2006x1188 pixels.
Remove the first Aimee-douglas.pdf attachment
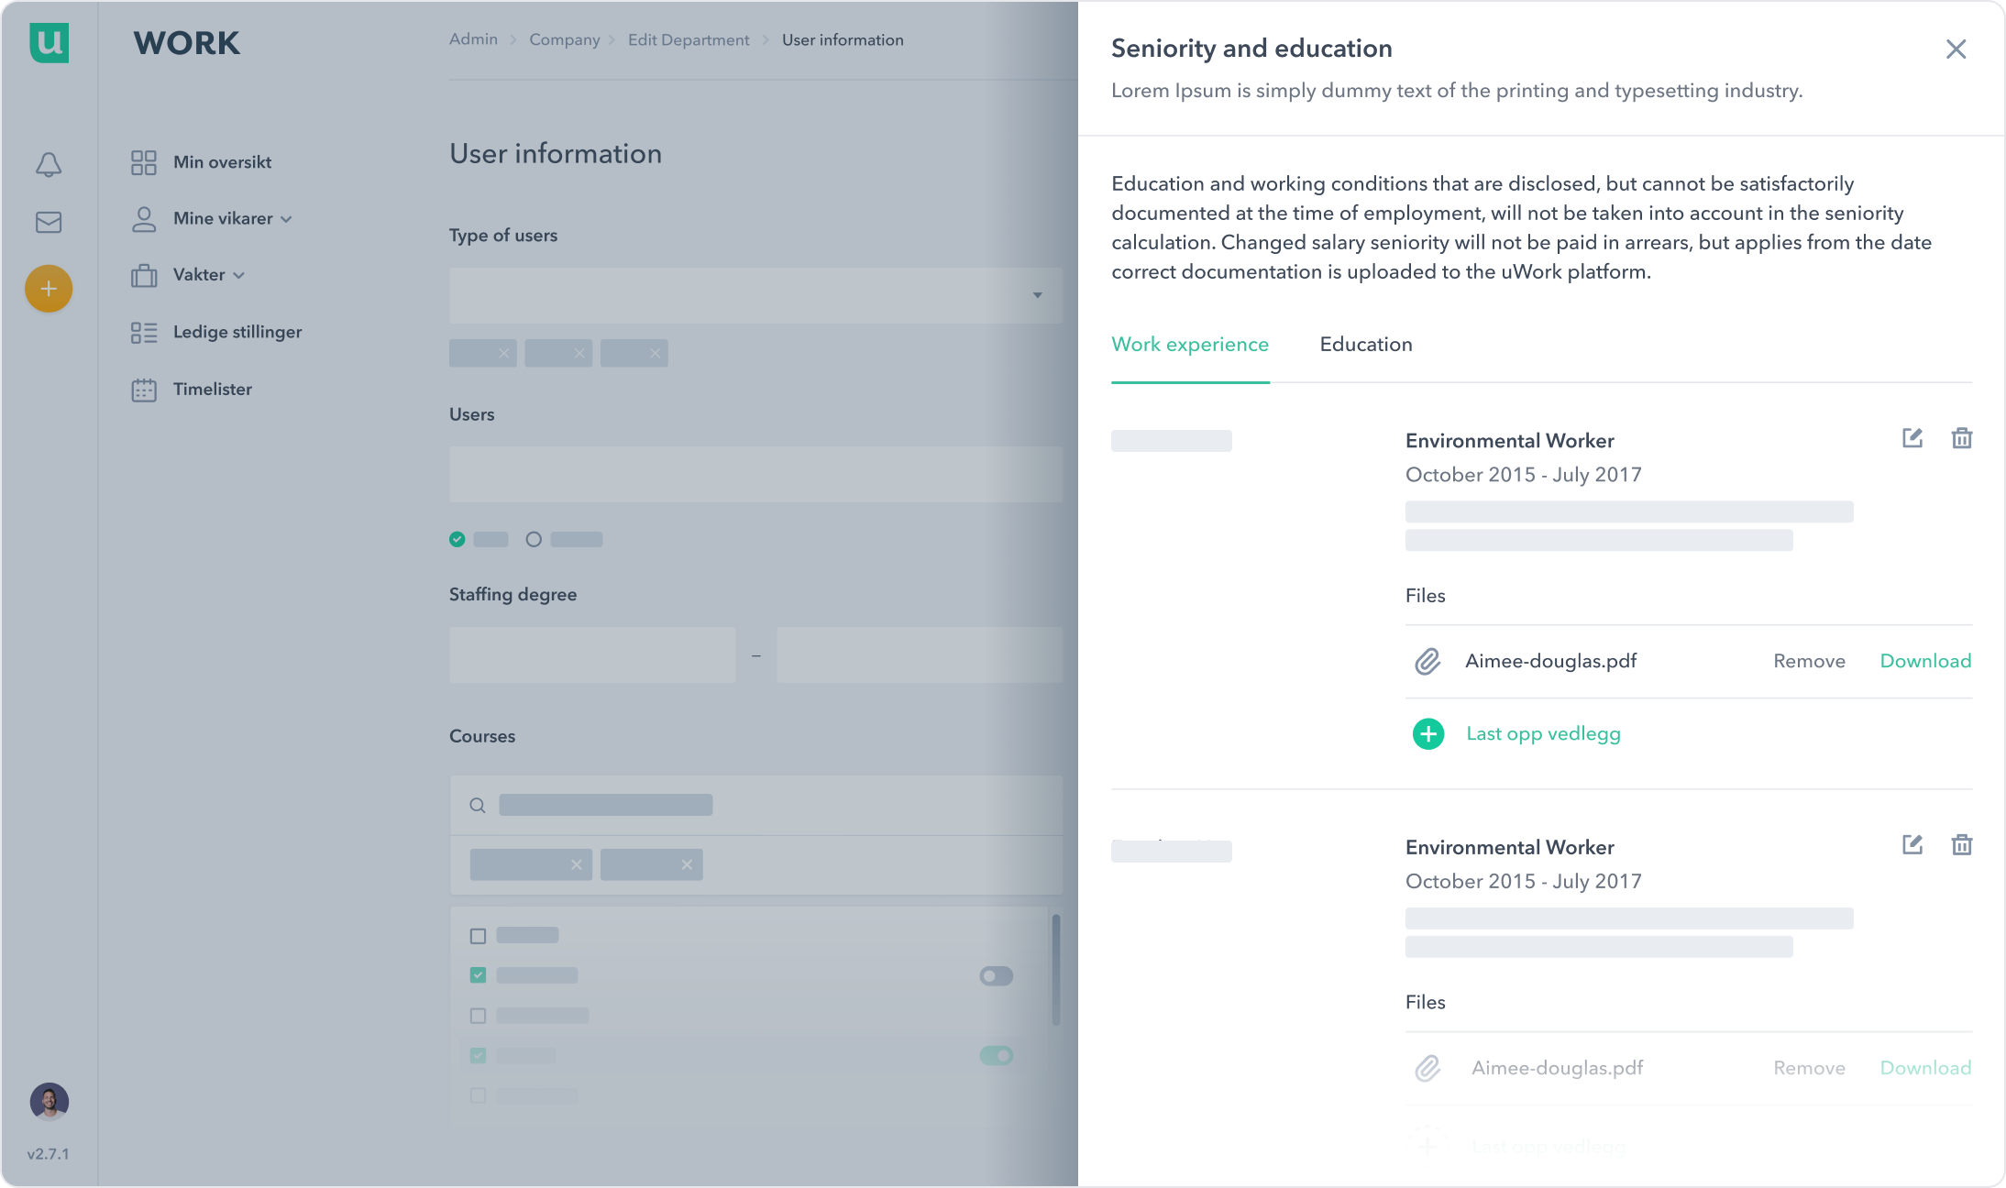1808,661
